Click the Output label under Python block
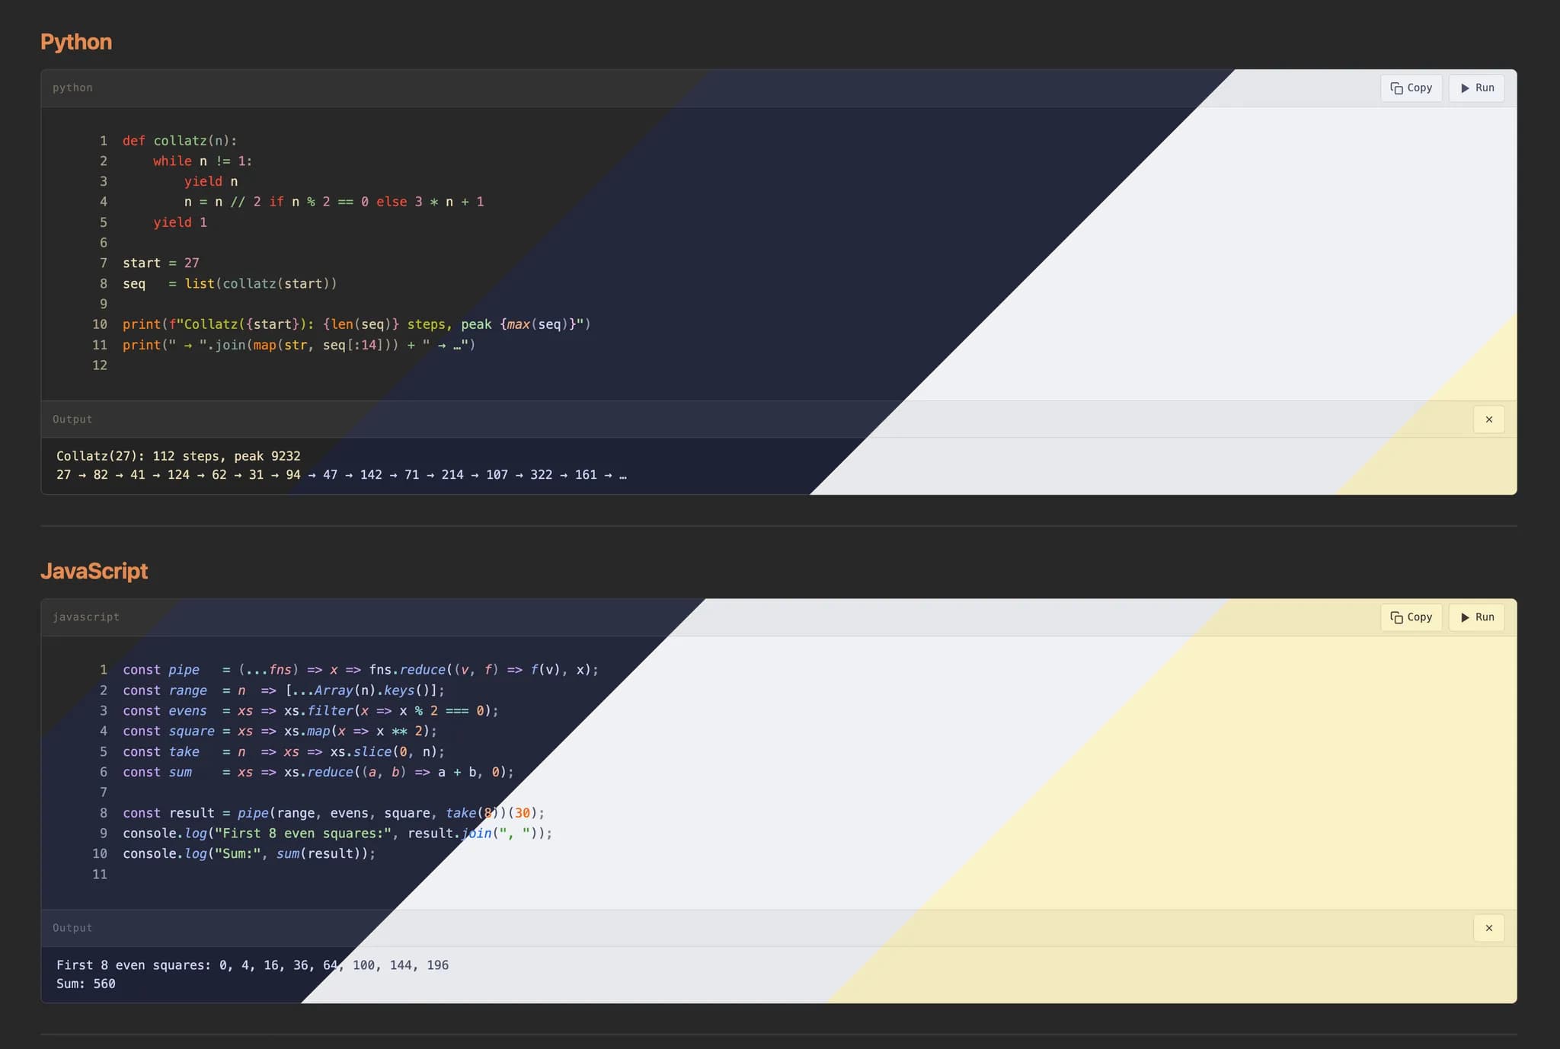 pos(72,419)
